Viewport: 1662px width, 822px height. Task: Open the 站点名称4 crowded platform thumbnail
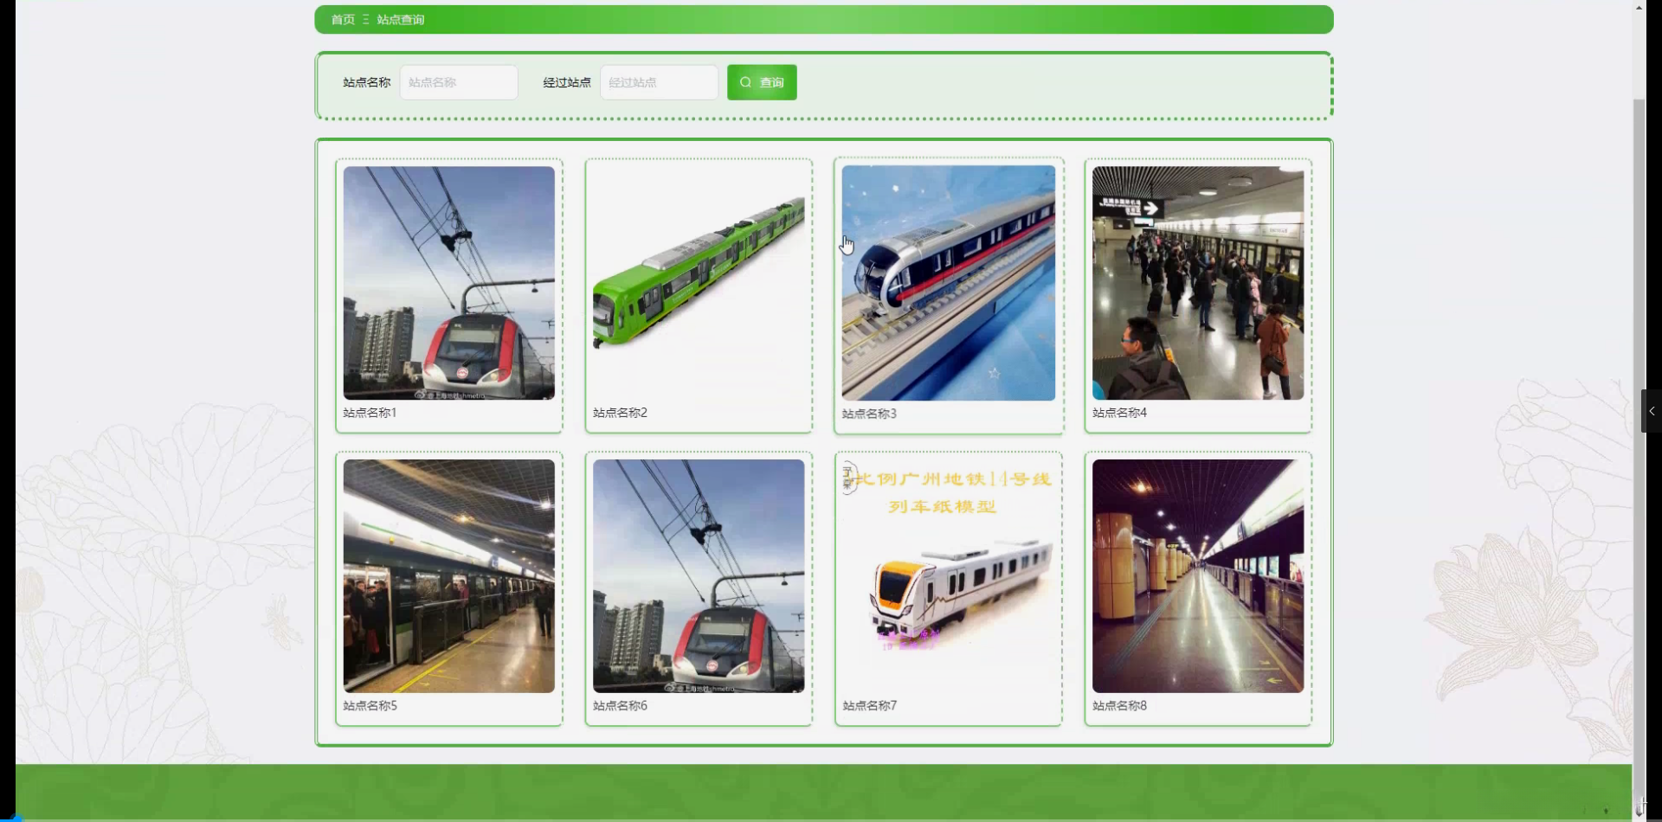(1198, 283)
